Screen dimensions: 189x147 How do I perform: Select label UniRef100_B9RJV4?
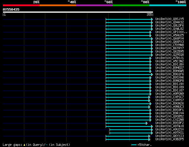pyautogui.click(x=170, y=113)
